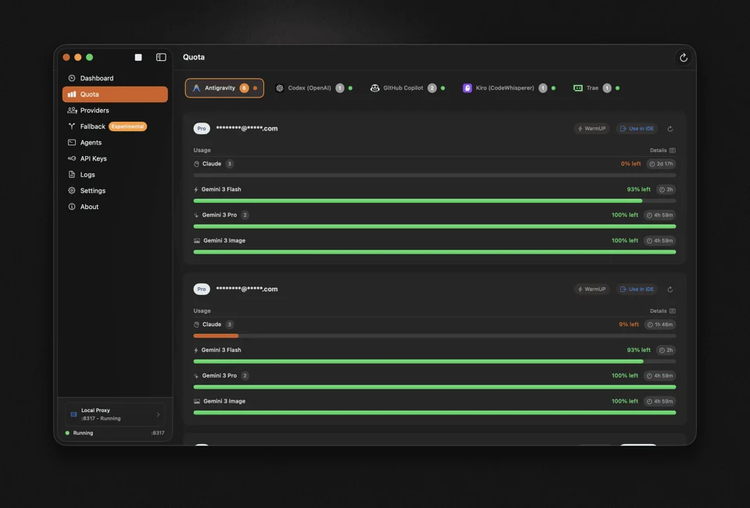This screenshot has width=750, height=508.
Task: Click first account's 0% left text
Action: 630,164
